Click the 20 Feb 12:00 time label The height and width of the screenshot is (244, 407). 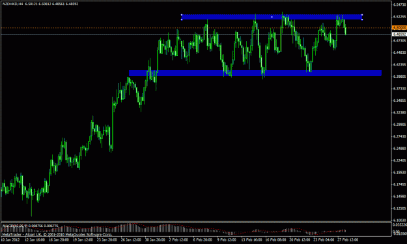point(300,240)
